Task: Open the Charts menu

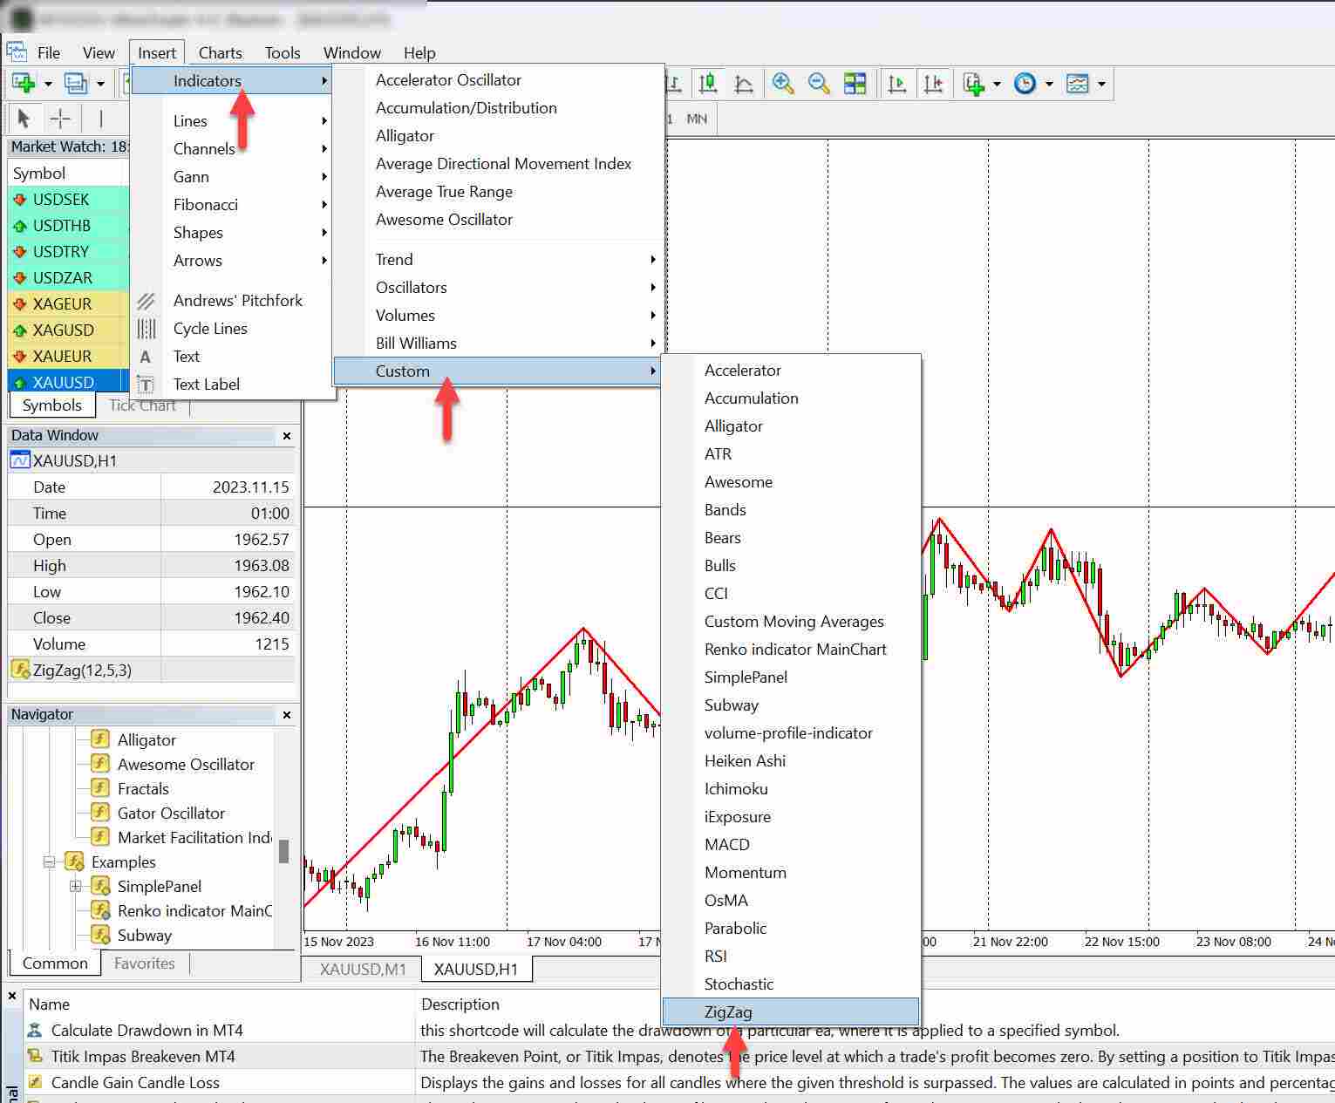Action: [x=220, y=53]
